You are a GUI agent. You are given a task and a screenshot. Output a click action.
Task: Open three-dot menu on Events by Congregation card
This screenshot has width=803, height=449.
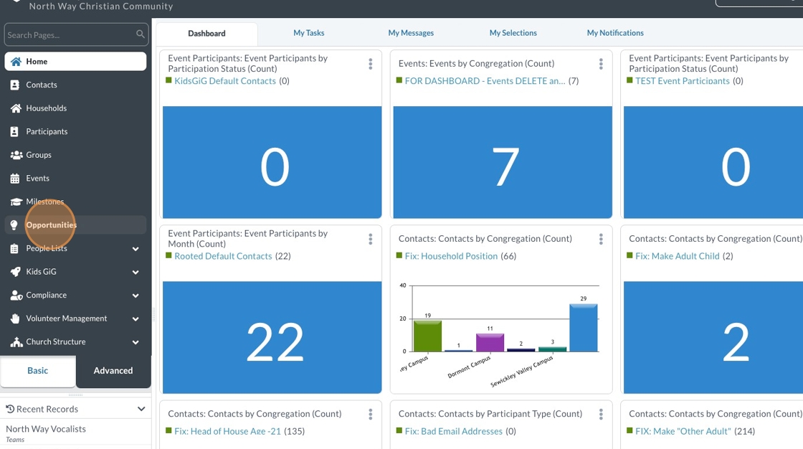[x=601, y=64]
